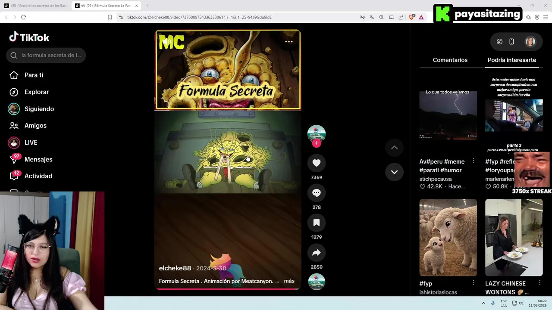Image resolution: width=552 pixels, height=310 pixels.
Task: Open Brave Shields lion icon
Action: point(411,17)
